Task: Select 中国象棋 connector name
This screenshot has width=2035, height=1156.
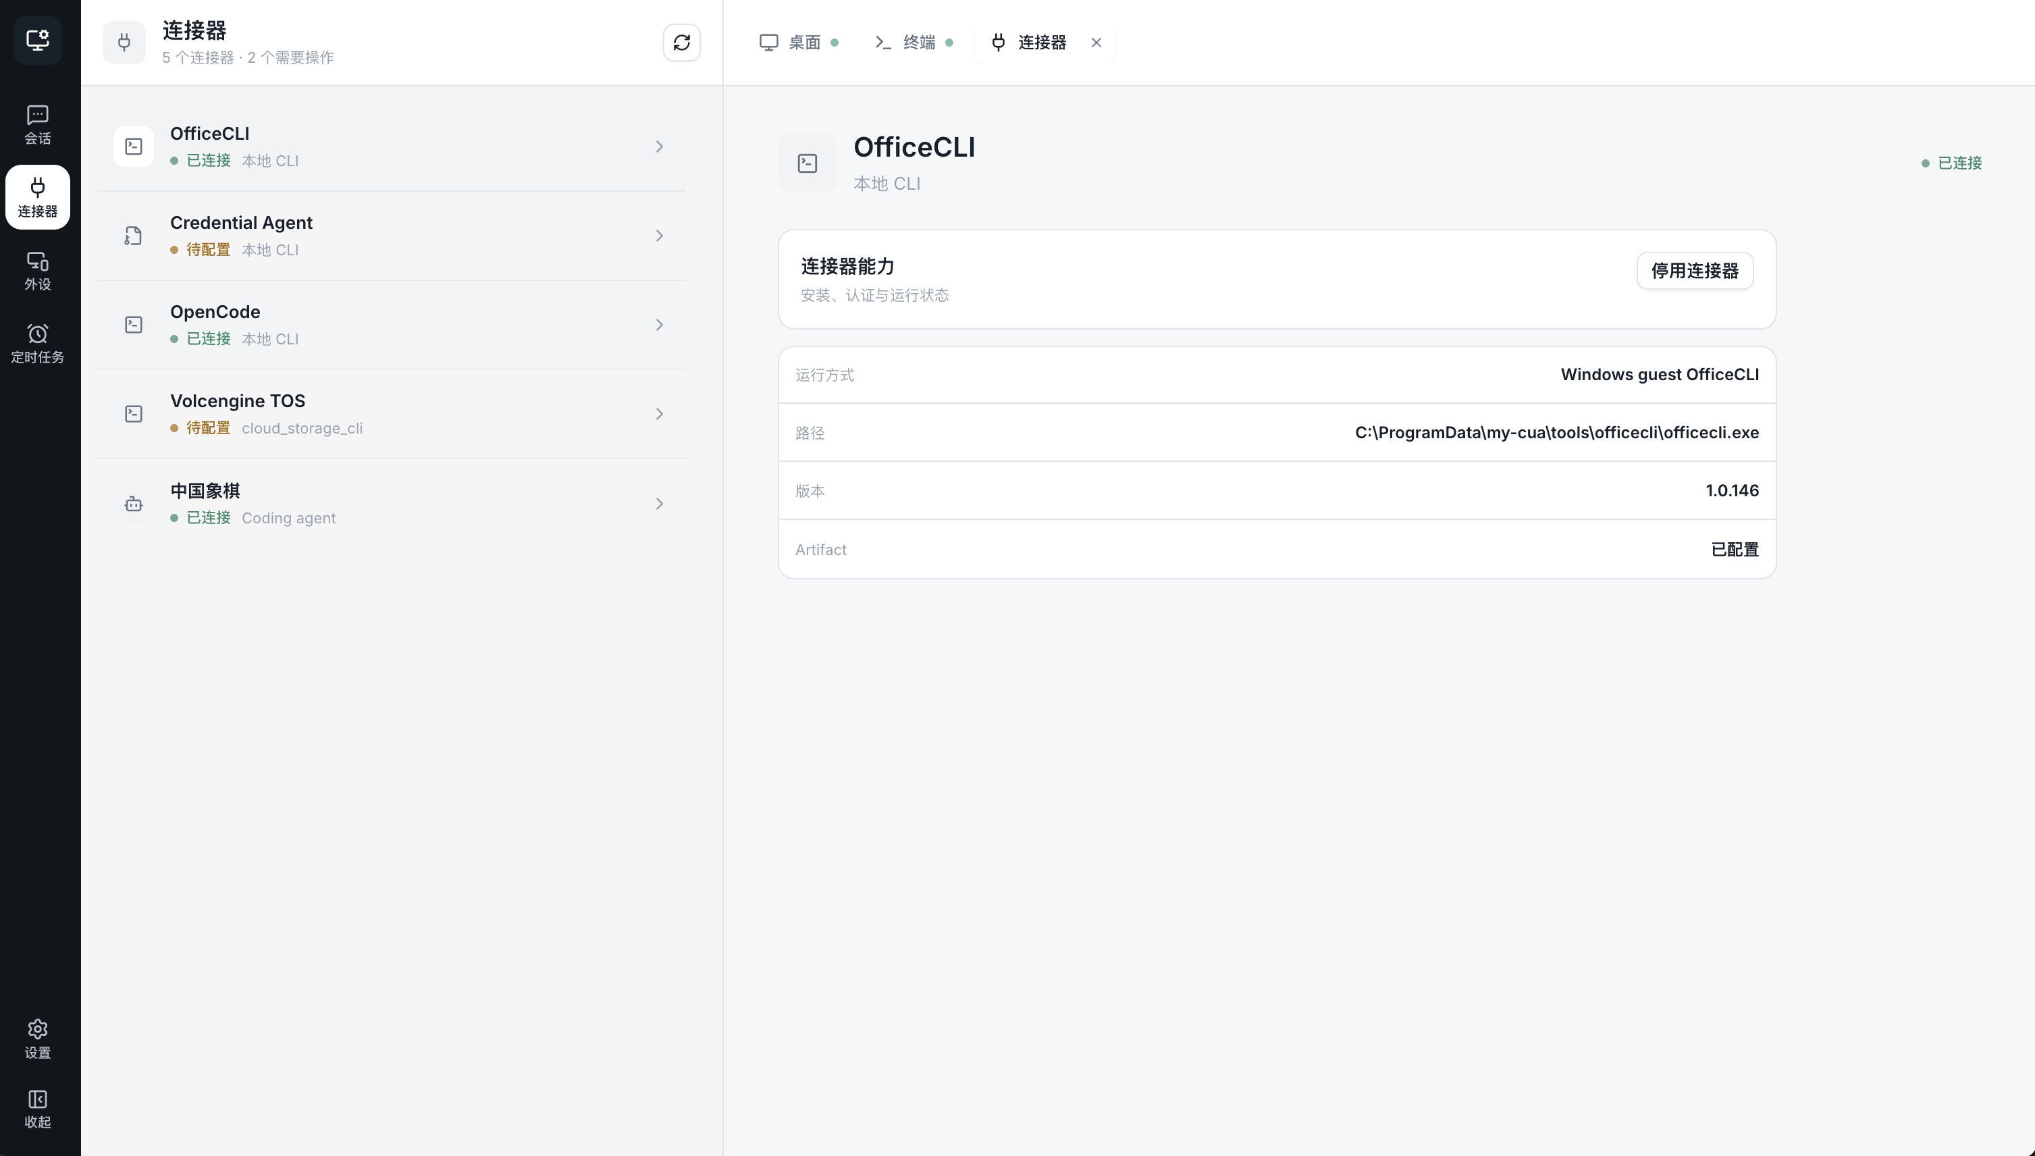Action: tap(205, 491)
